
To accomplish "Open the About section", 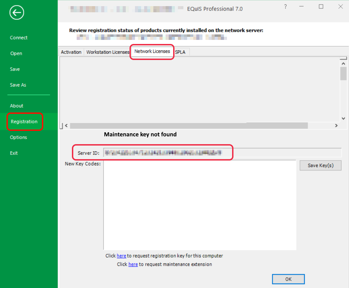I will tap(16, 106).
